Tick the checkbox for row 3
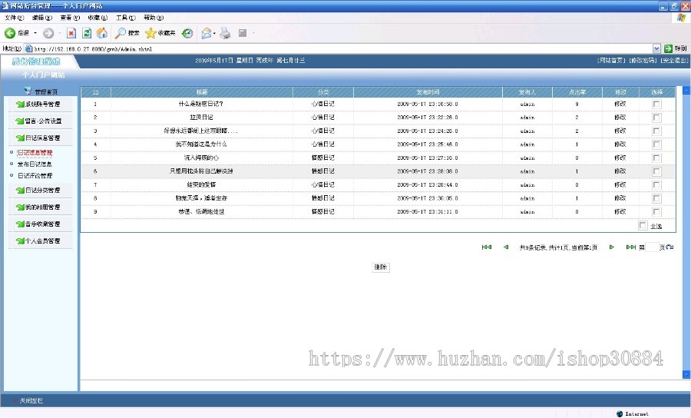 [656, 131]
